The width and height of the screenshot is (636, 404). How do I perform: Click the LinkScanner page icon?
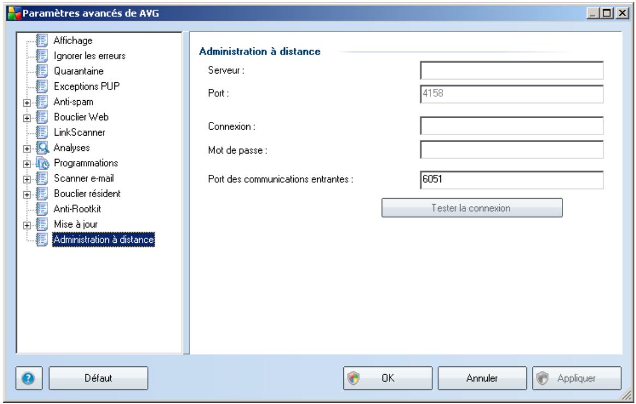tap(41, 132)
